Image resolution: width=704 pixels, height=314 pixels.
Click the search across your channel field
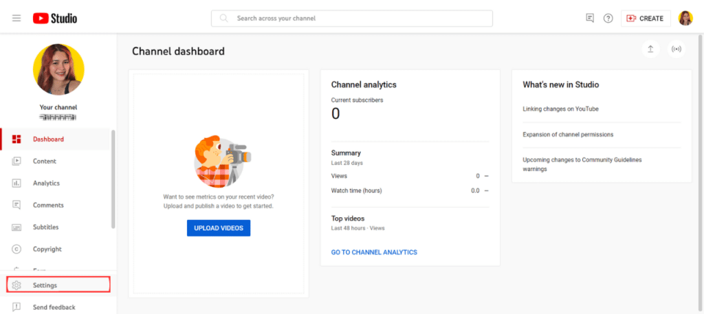pyautogui.click(x=351, y=19)
